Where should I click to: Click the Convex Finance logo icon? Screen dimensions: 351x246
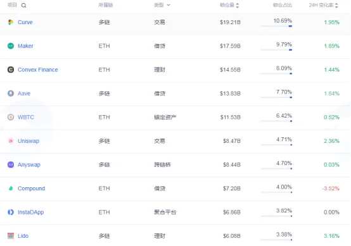pos(11,70)
